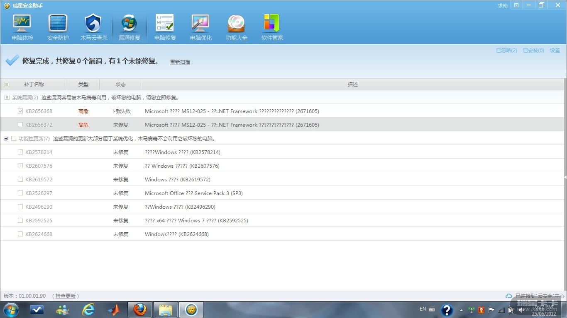Collapse the 功能性更新(7) group
Viewport: 567px width, 318px height.
(6, 138)
